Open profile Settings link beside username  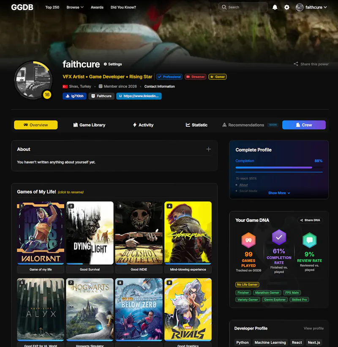click(113, 64)
